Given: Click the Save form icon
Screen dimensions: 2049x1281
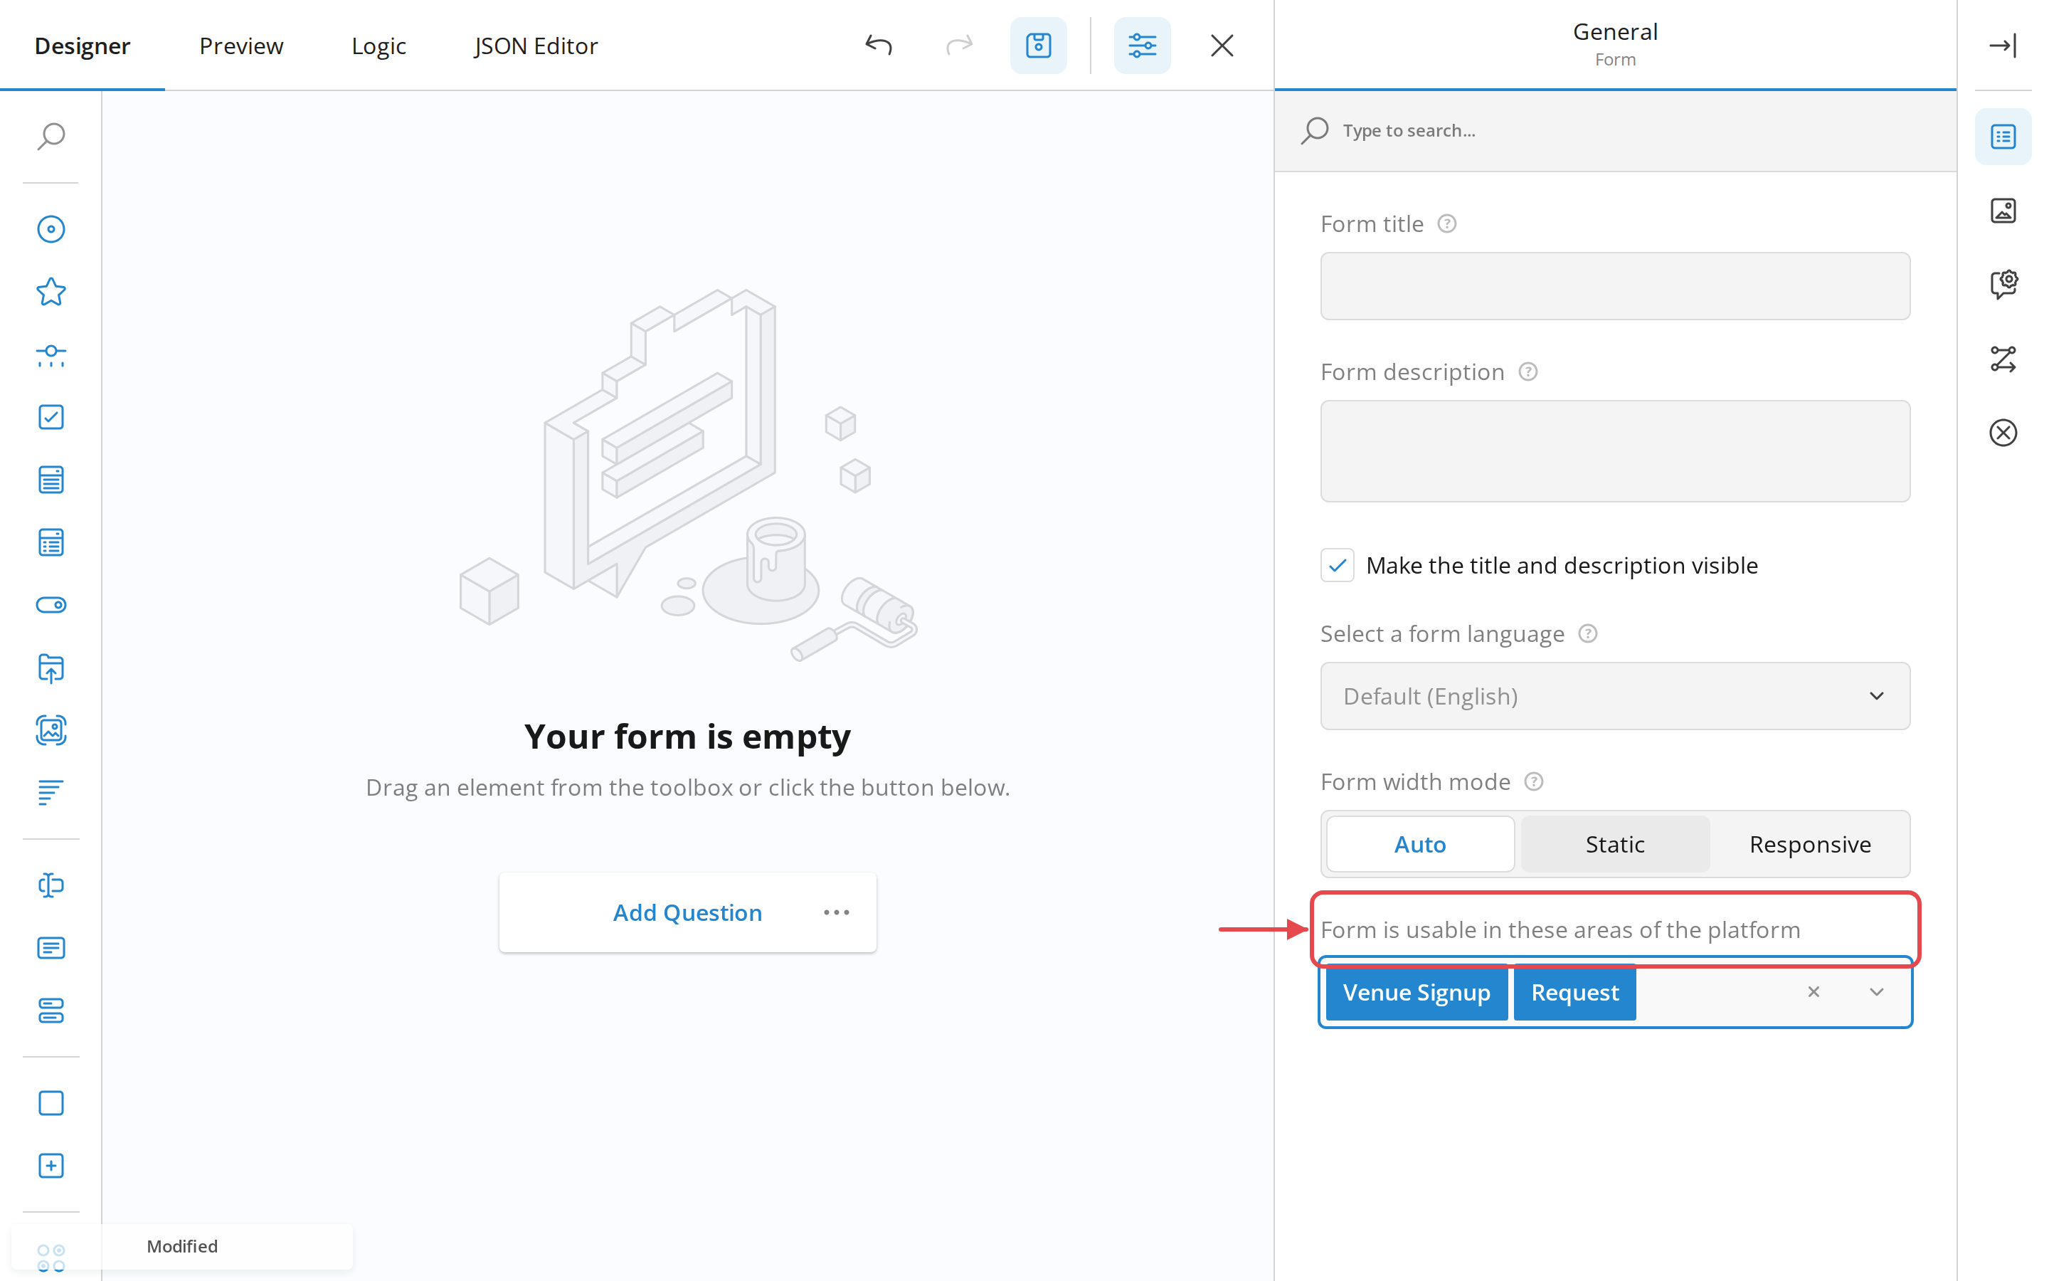Looking at the screenshot, I should pyautogui.click(x=1038, y=45).
